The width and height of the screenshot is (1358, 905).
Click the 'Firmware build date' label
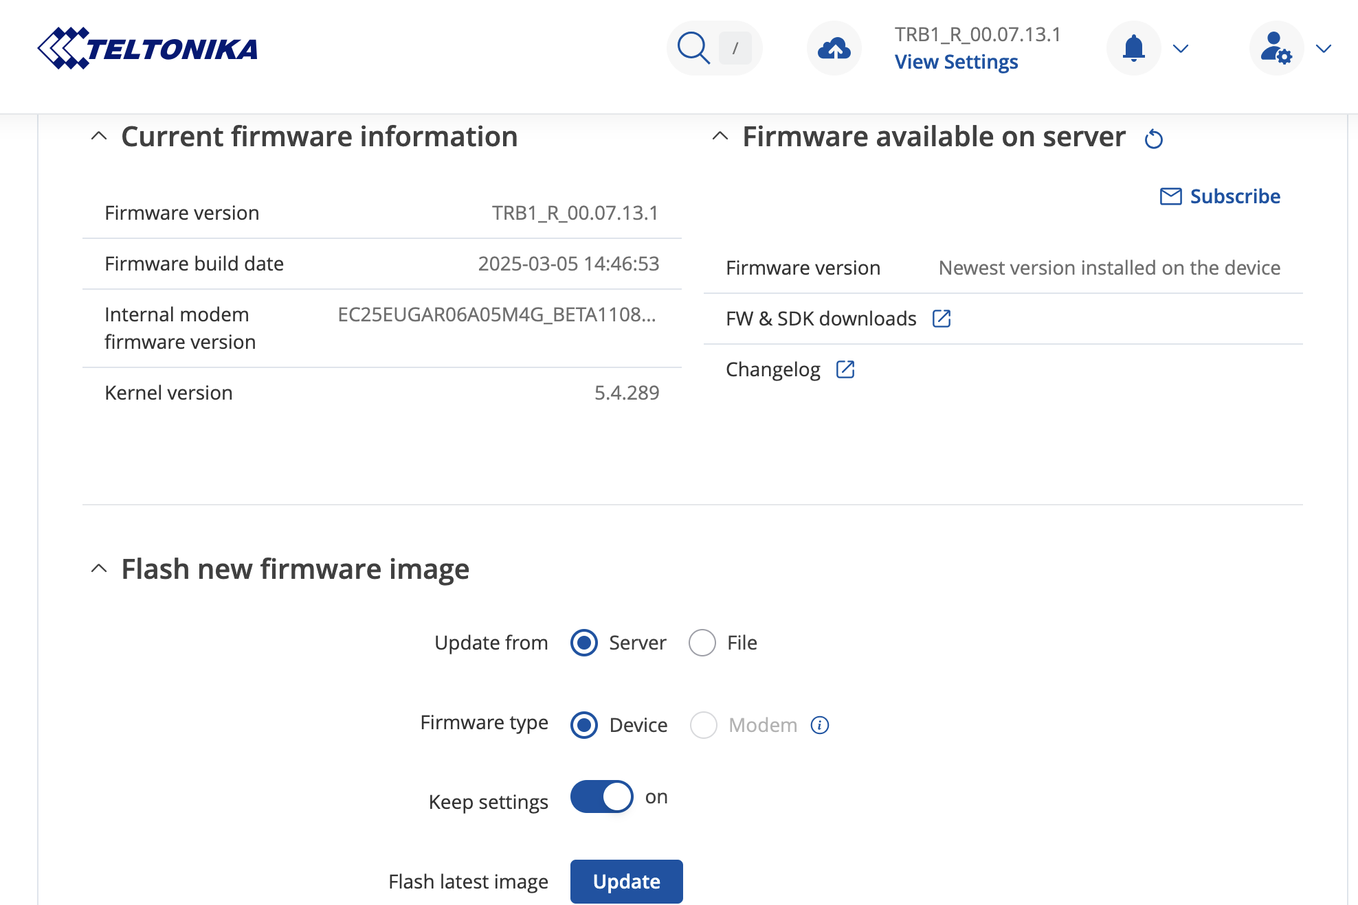194,264
